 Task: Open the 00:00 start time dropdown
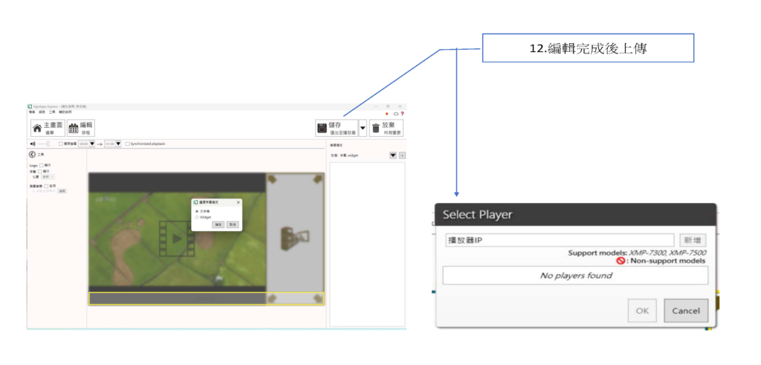pyautogui.click(x=92, y=143)
